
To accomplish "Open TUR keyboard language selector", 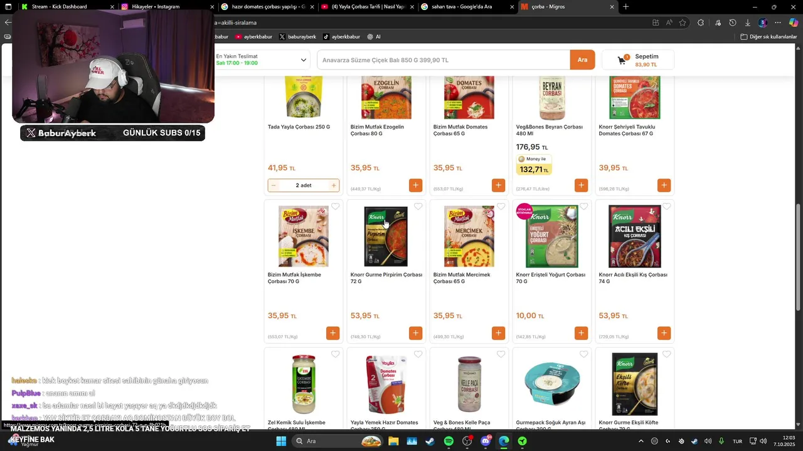I will coord(737,441).
